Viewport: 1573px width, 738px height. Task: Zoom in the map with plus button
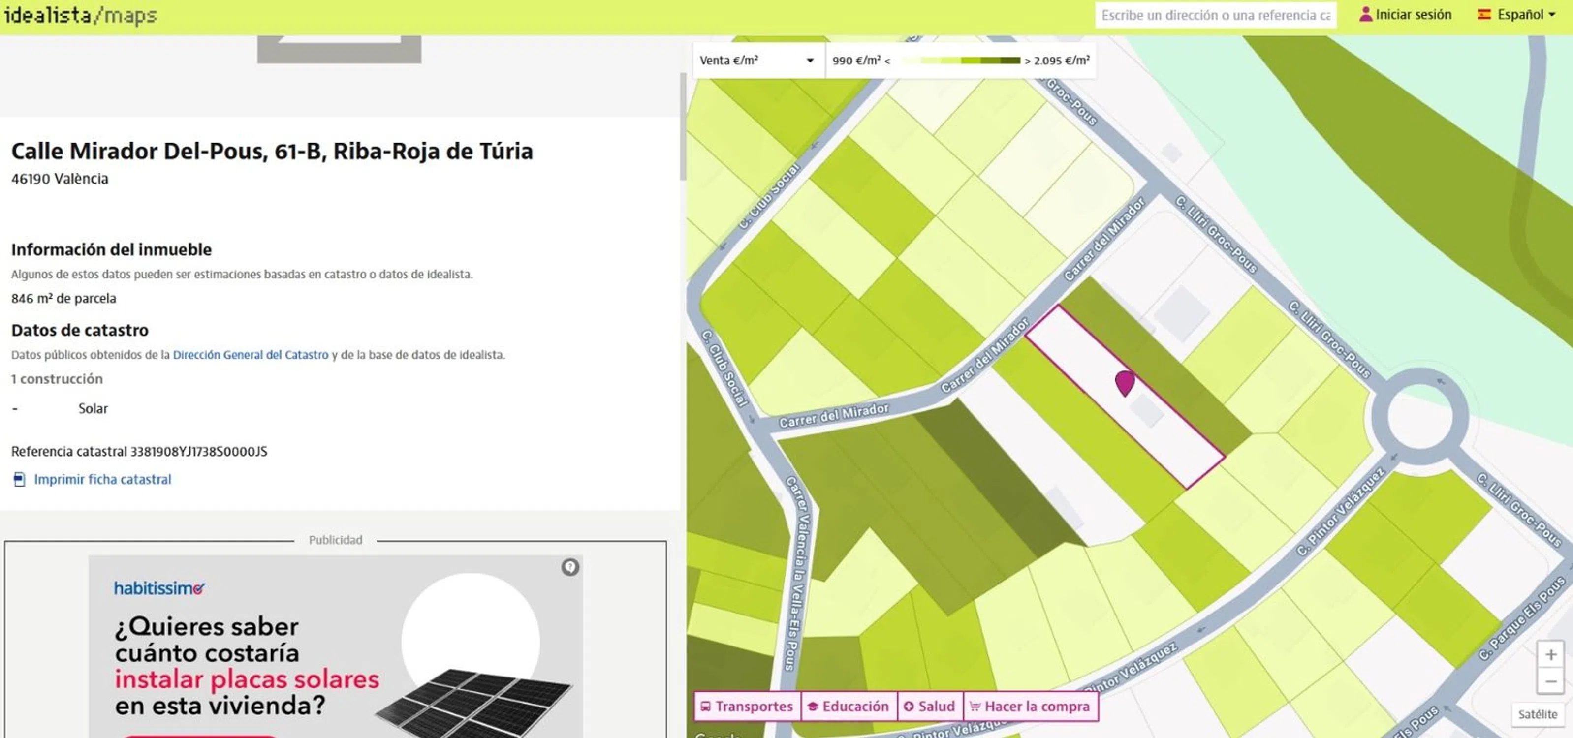point(1550,655)
